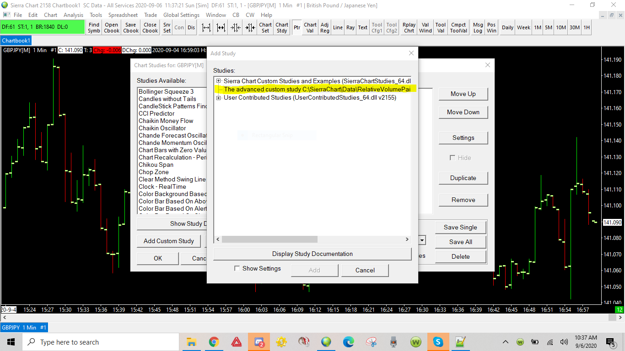Select the GBPJPY 1 Min #1 chart tab
This screenshot has width=625, height=351.
pos(24,328)
